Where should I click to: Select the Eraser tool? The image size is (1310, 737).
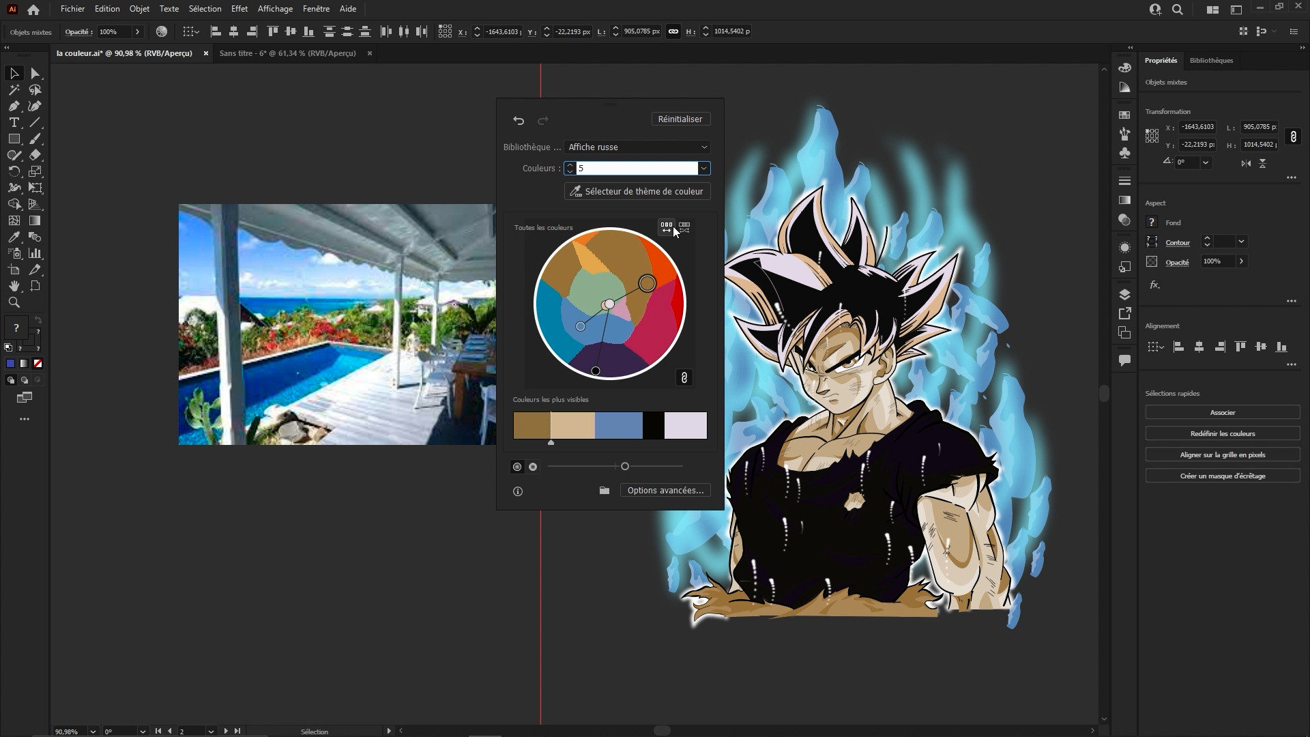[x=35, y=155]
